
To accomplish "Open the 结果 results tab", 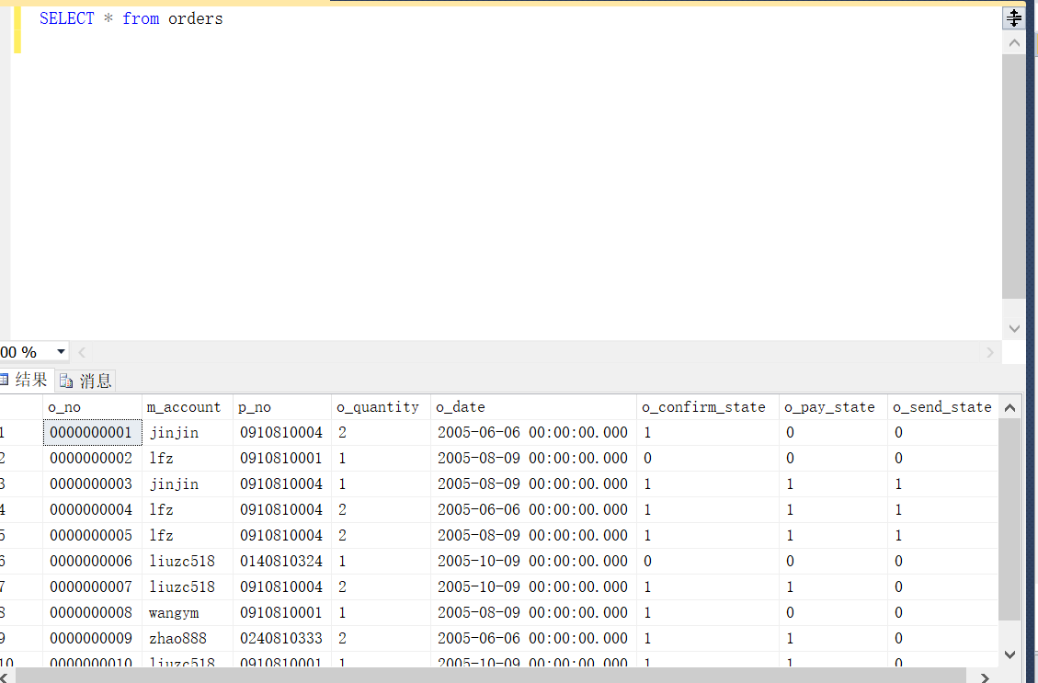I will (25, 380).
